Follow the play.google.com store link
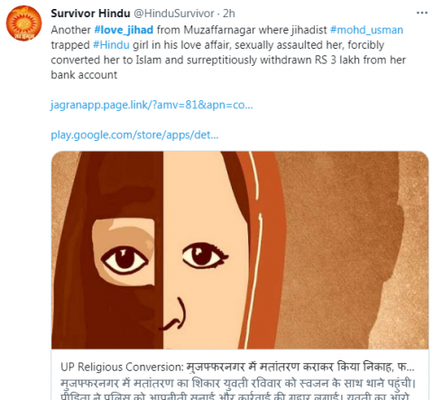The image size is (433, 400). (134, 135)
